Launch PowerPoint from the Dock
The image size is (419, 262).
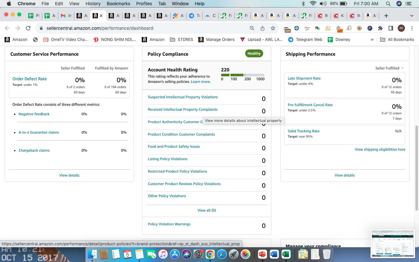point(262,254)
